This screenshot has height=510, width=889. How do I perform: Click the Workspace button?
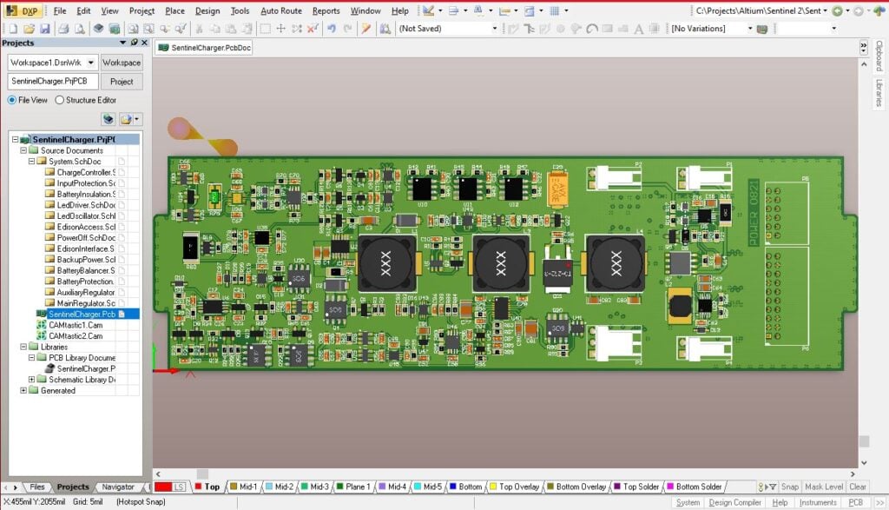[x=122, y=63]
